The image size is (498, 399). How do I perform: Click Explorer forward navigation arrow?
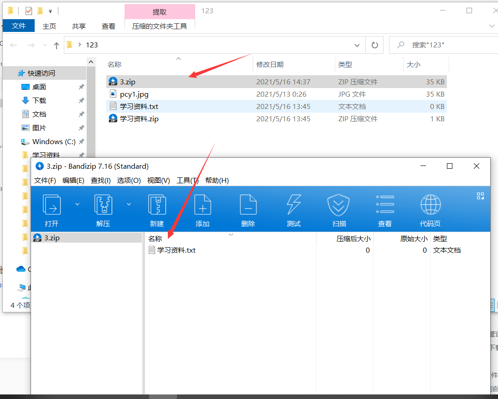tap(31, 45)
